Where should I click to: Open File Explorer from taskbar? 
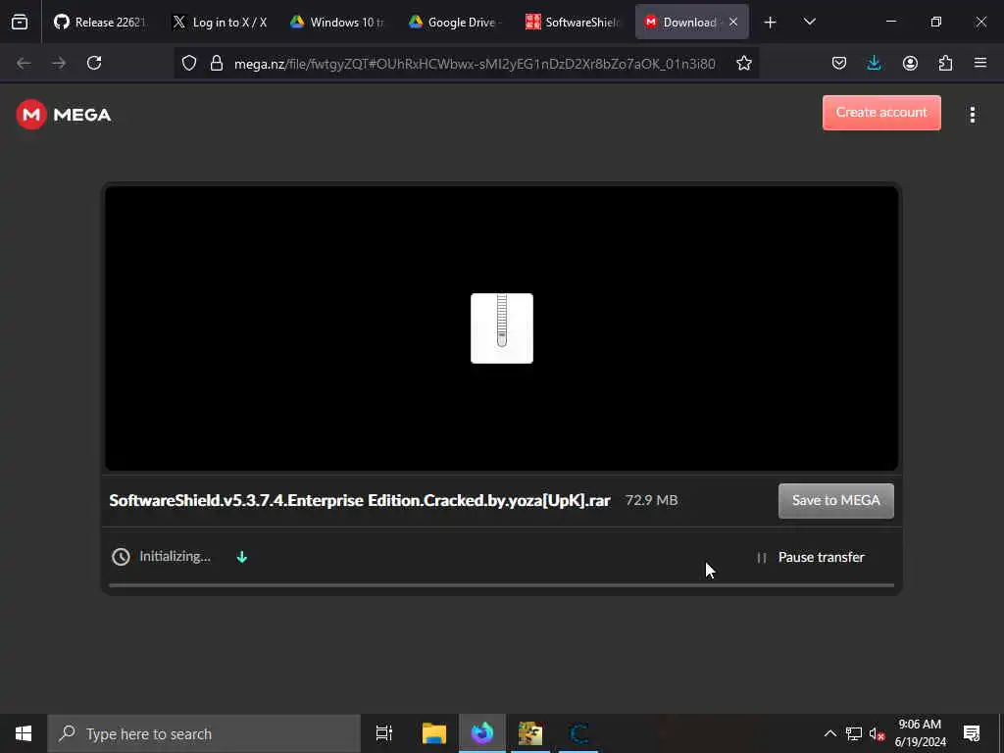(x=434, y=733)
